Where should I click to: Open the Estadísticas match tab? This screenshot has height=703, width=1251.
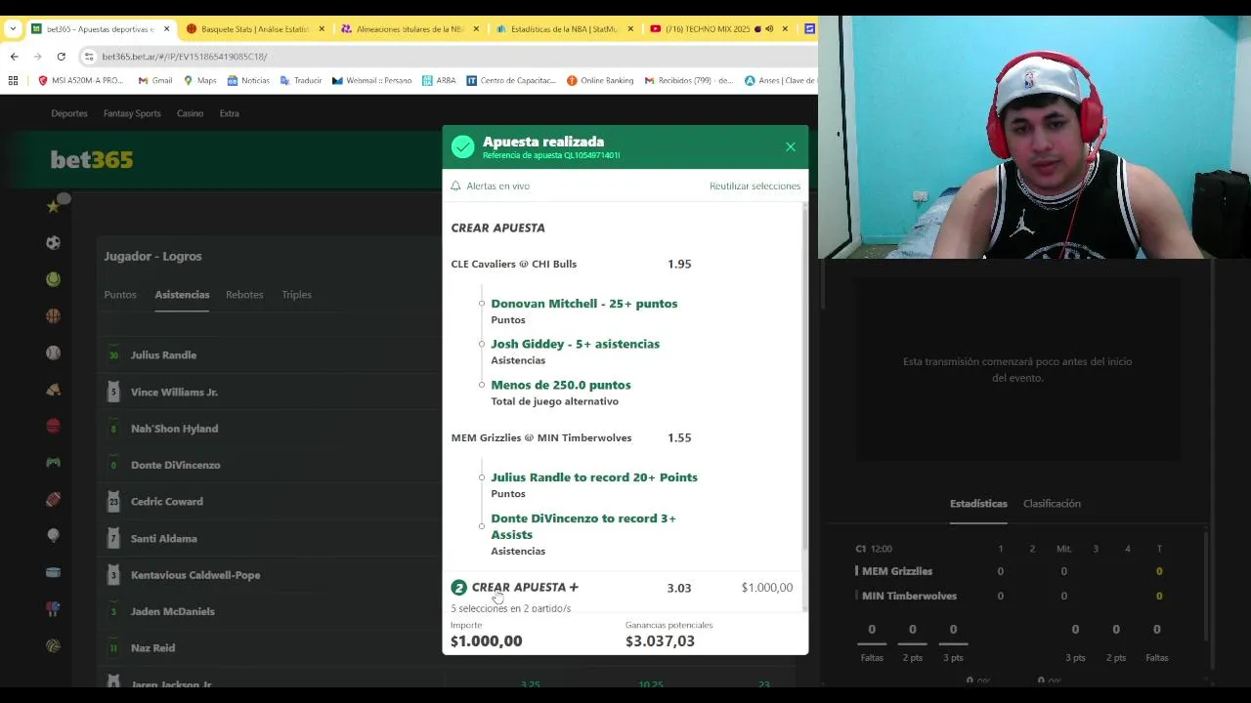[978, 504]
